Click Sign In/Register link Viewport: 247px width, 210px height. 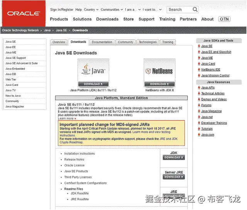(x=62, y=10)
